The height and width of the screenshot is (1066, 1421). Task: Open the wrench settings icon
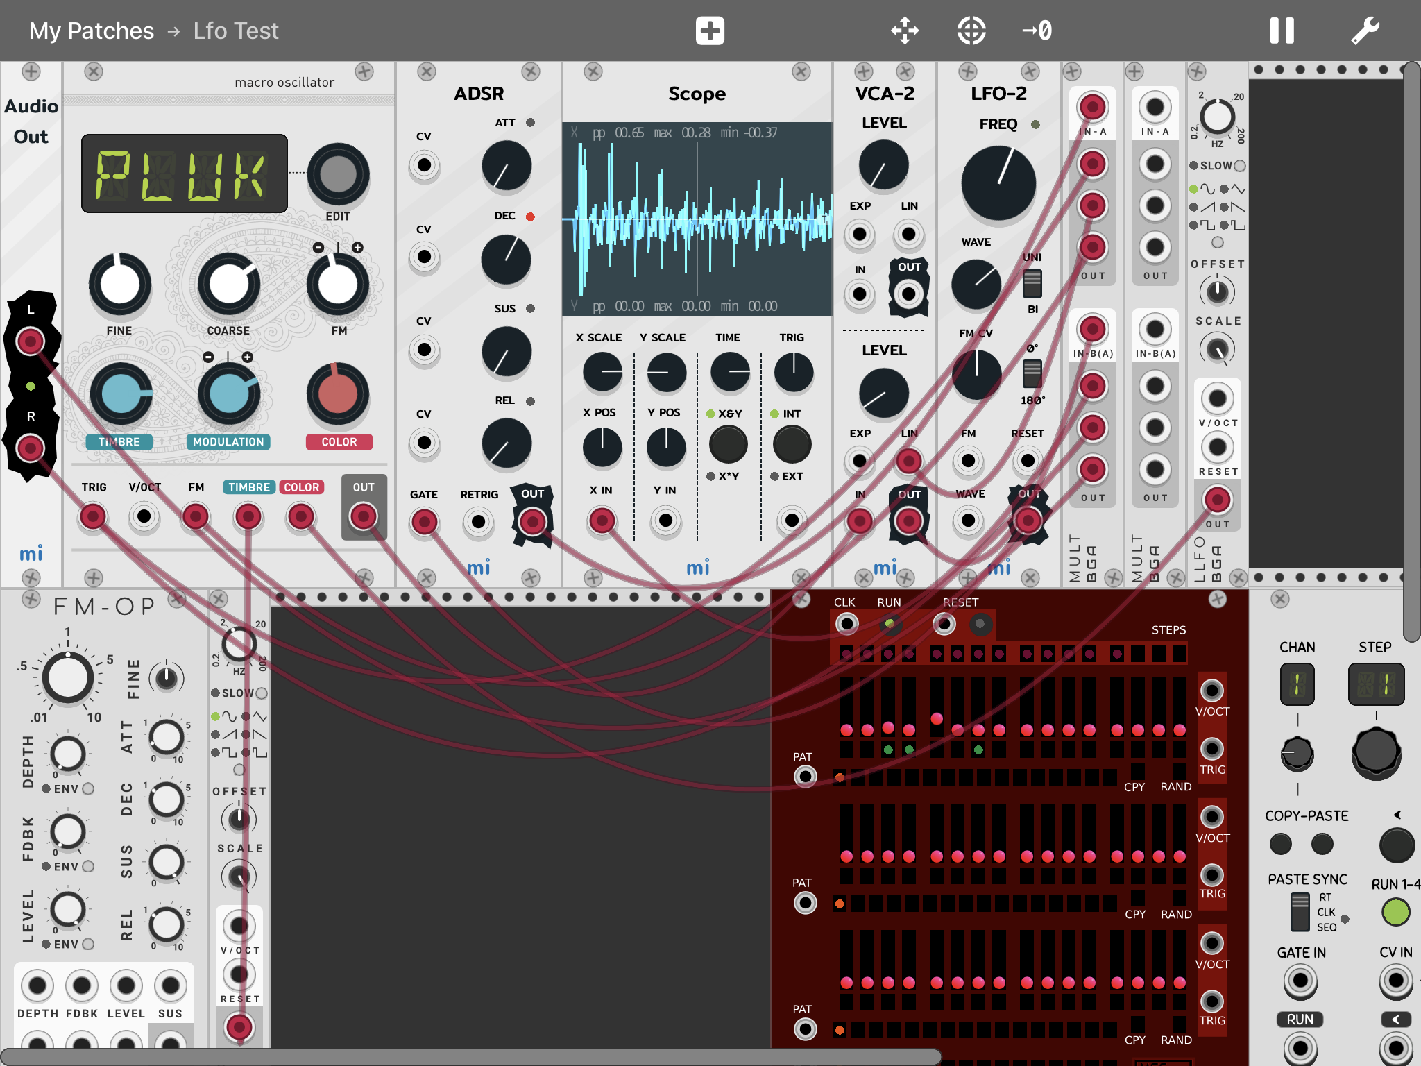[1365, 31]
